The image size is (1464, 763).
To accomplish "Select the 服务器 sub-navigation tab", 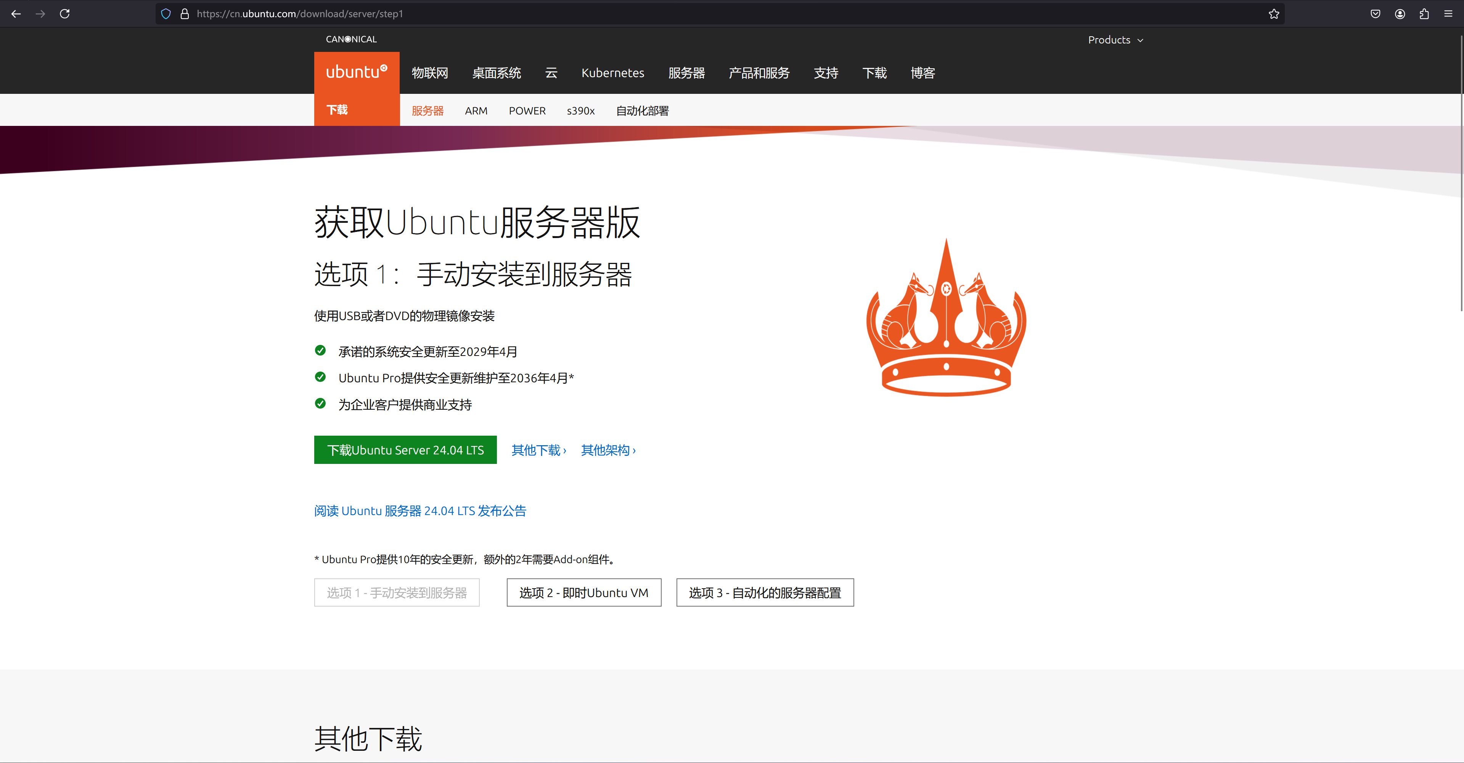I will tap(427, 111).
